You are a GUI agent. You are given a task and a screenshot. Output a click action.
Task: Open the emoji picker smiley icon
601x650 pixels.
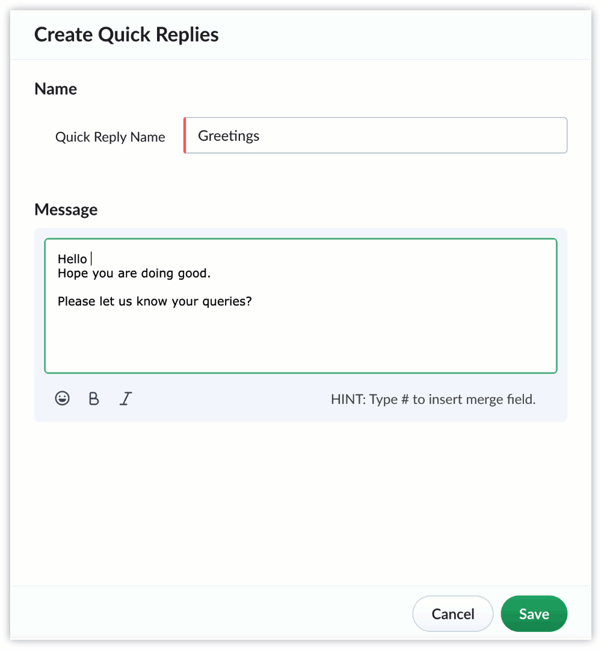62,398
